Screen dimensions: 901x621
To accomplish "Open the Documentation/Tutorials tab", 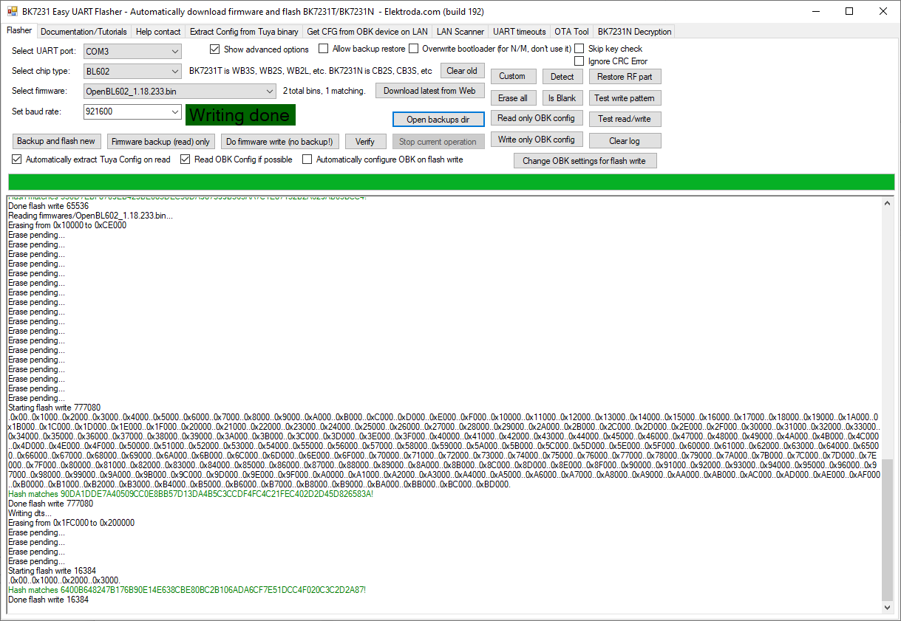I will coord(84,32).
